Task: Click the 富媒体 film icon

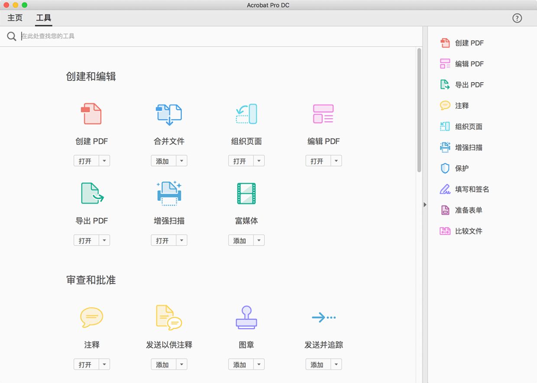Action: [x=246, y=193]
